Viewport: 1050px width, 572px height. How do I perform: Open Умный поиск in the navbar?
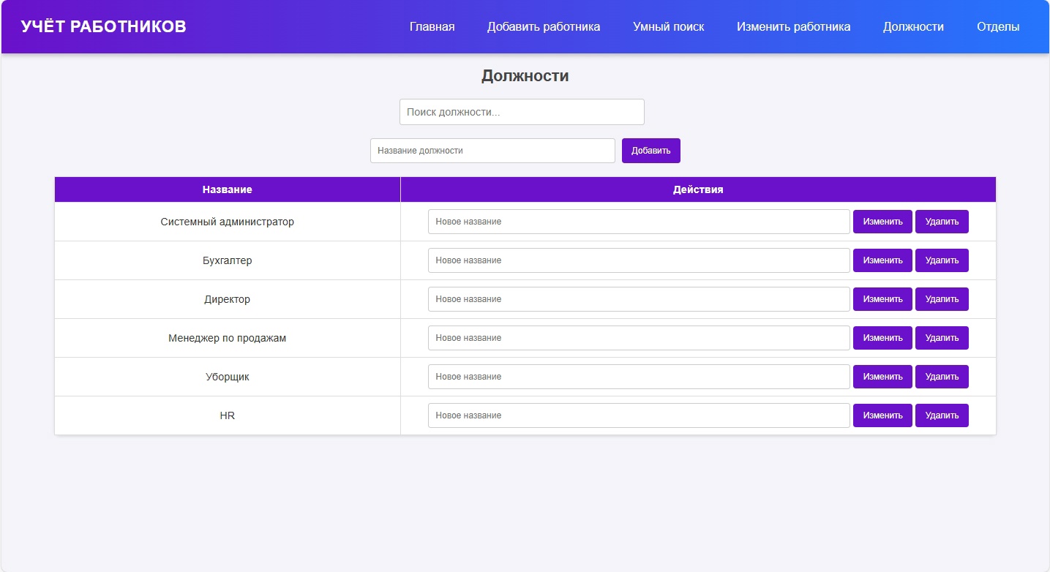pyautogui.click(x=669, y=27)
